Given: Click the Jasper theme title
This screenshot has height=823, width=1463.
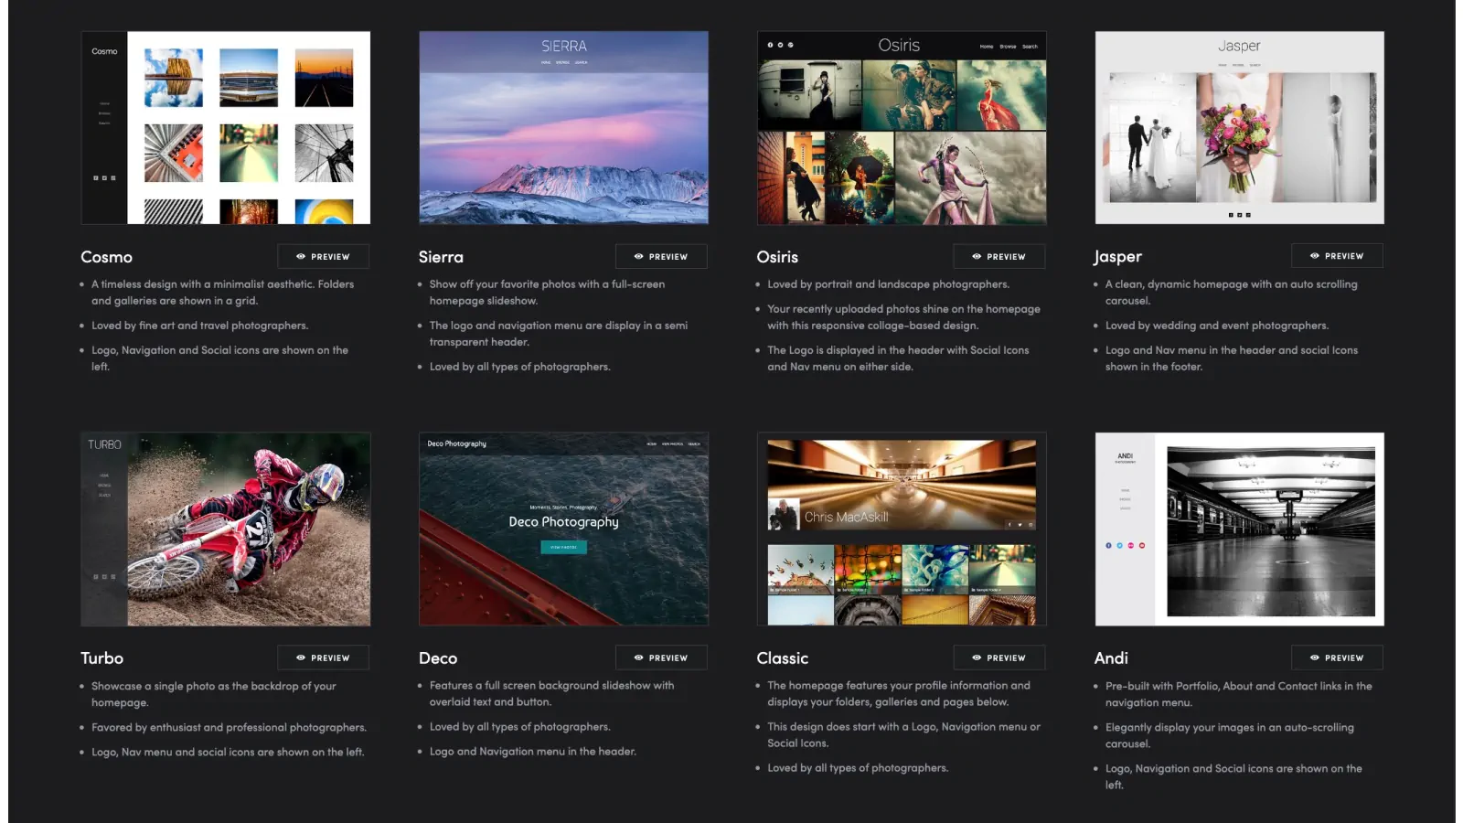Looking at the screenshot, I should (x=1117, y=257).
